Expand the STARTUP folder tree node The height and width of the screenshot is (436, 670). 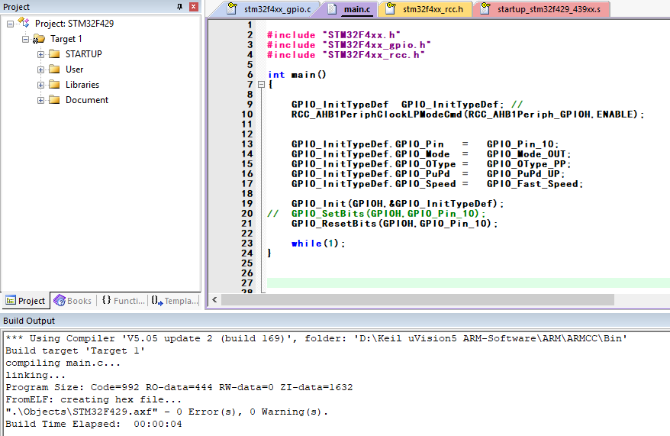pyautogui.click(x=40, y=54)
